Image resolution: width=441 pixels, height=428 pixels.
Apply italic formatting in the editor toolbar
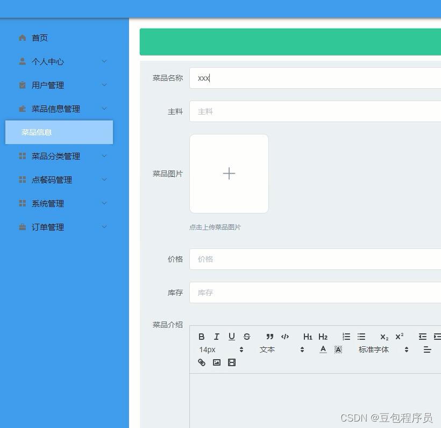pyautogui.click(x=217, y=337)
